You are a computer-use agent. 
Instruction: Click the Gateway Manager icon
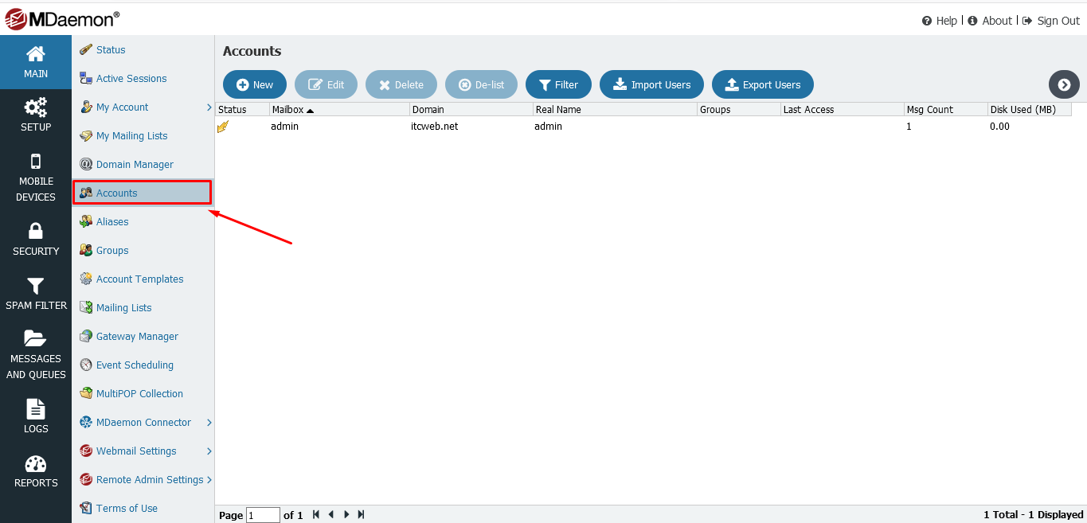[x=86, y=336]
